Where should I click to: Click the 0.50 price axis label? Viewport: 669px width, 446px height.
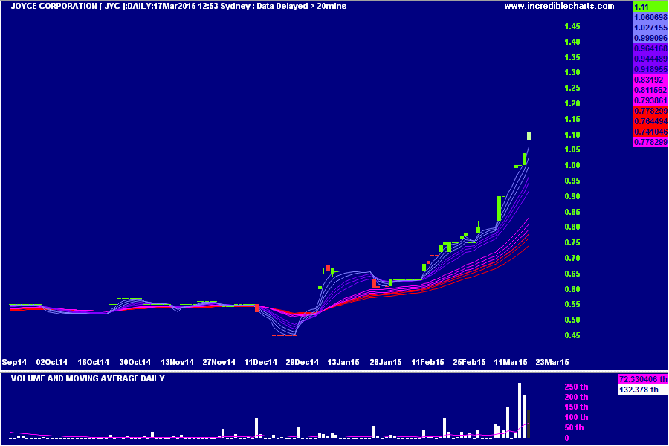click(572, 320)
